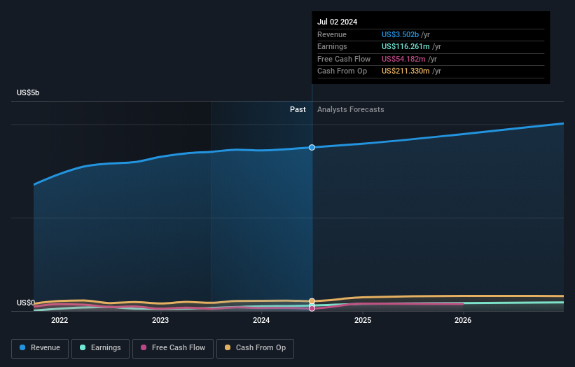
Task: Click the 2022 x-axis label
Action: (x=60, y=320)
